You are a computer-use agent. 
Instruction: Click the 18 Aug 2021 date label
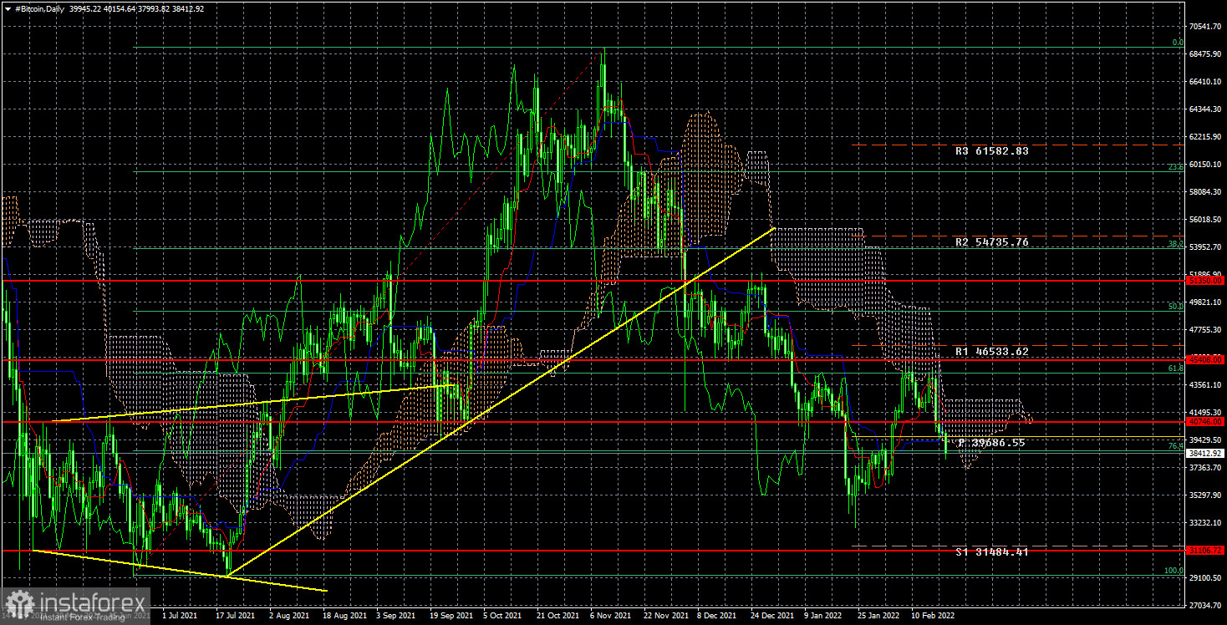344,615
